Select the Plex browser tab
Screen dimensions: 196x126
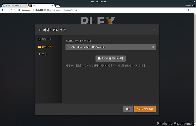pos(41,5)
